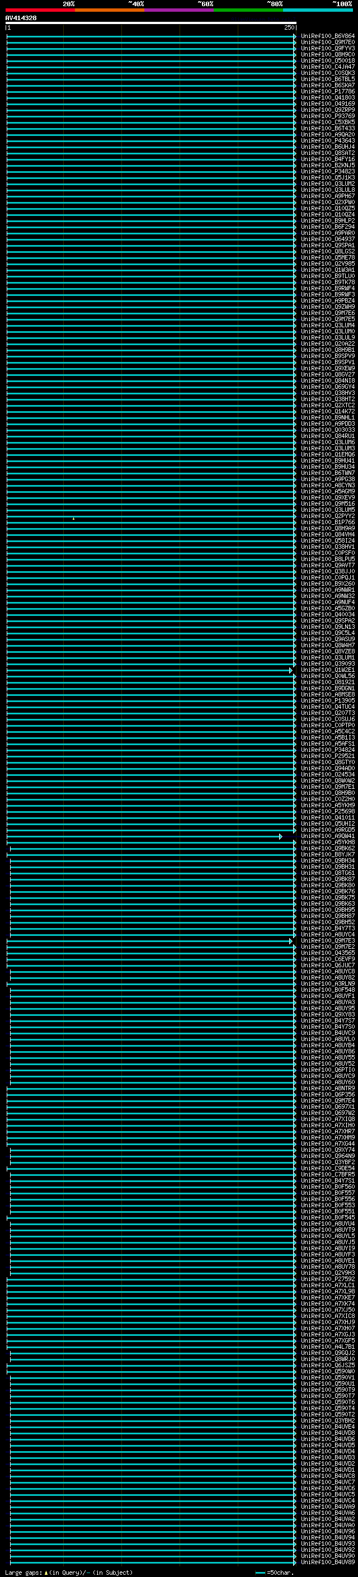Click the orange ~40% identity legend segment

(x=110, y=10)
